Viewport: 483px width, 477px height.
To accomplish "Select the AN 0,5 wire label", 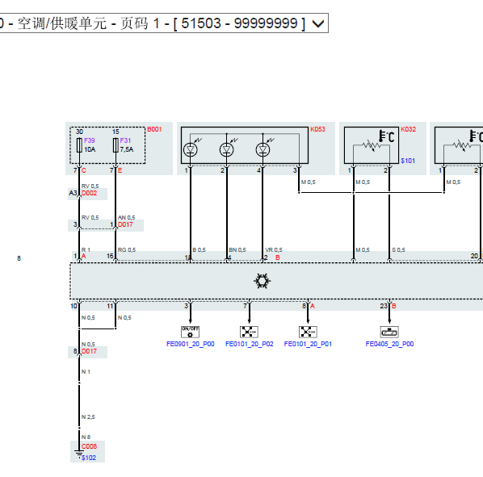I will coord(126,218).
